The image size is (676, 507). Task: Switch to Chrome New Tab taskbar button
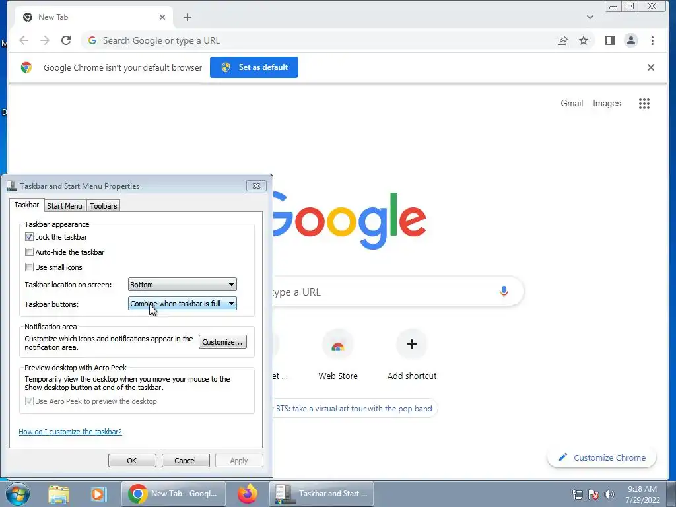point(174,494)
